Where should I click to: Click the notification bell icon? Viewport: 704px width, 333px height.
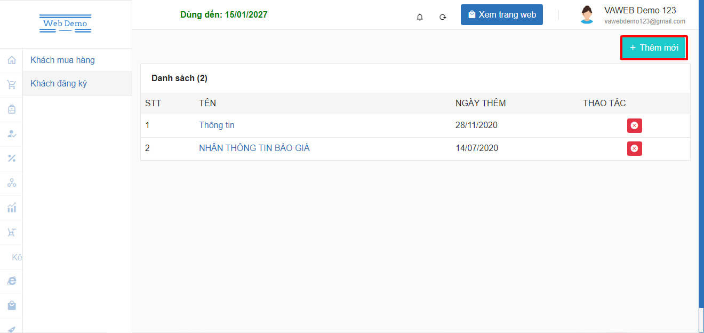420,17
